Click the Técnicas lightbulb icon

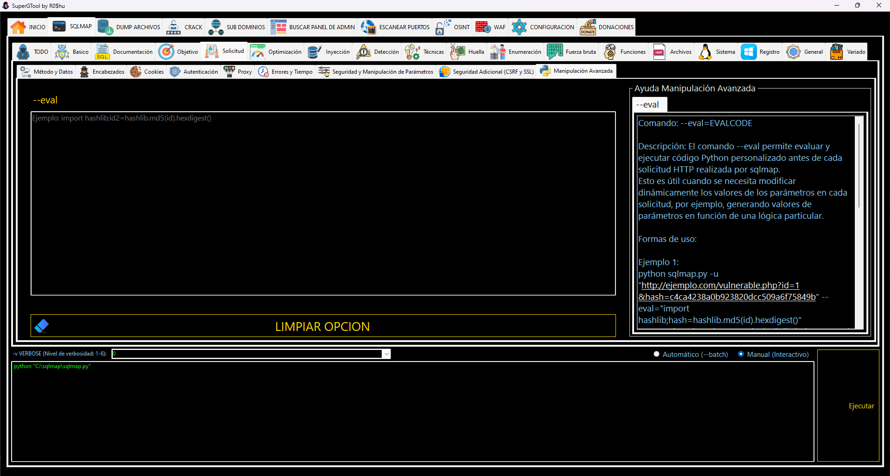412,52
